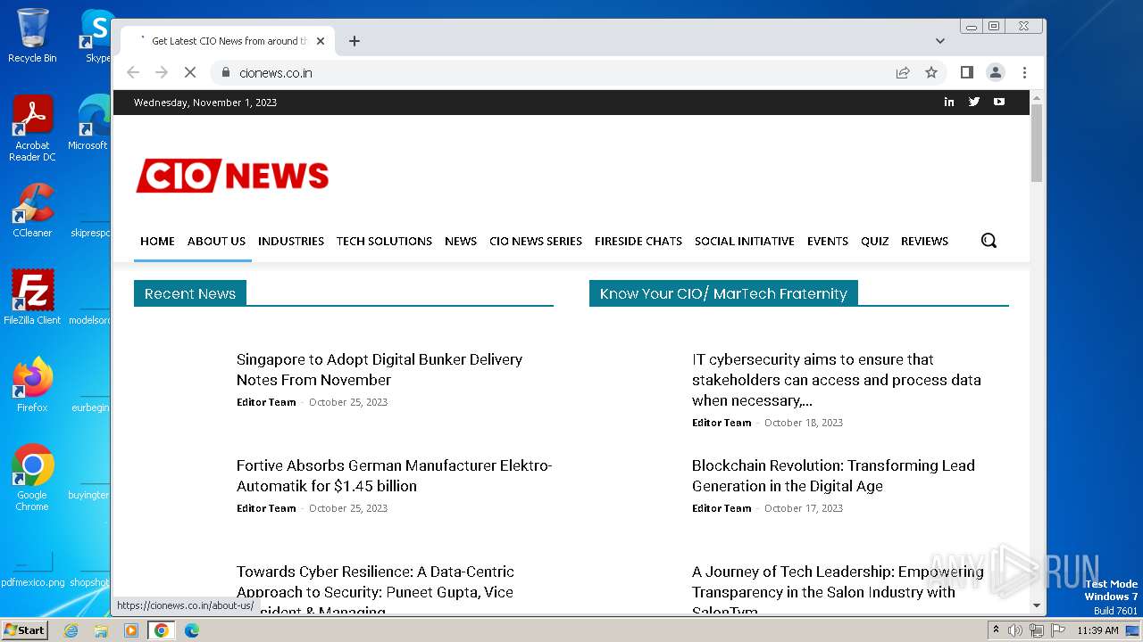
Task: Open the NEWS menu item
Action: (461, 241)
